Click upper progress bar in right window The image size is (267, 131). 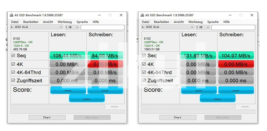point(188,107)
